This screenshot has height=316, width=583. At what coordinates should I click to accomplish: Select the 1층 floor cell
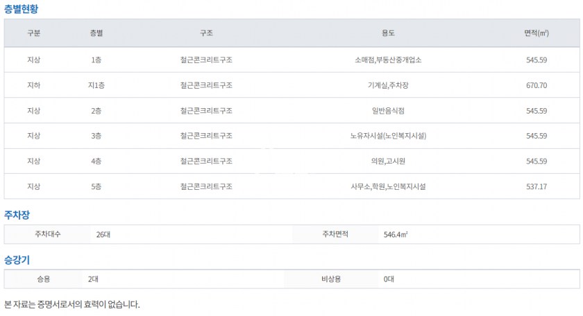[x=96, y=60]
